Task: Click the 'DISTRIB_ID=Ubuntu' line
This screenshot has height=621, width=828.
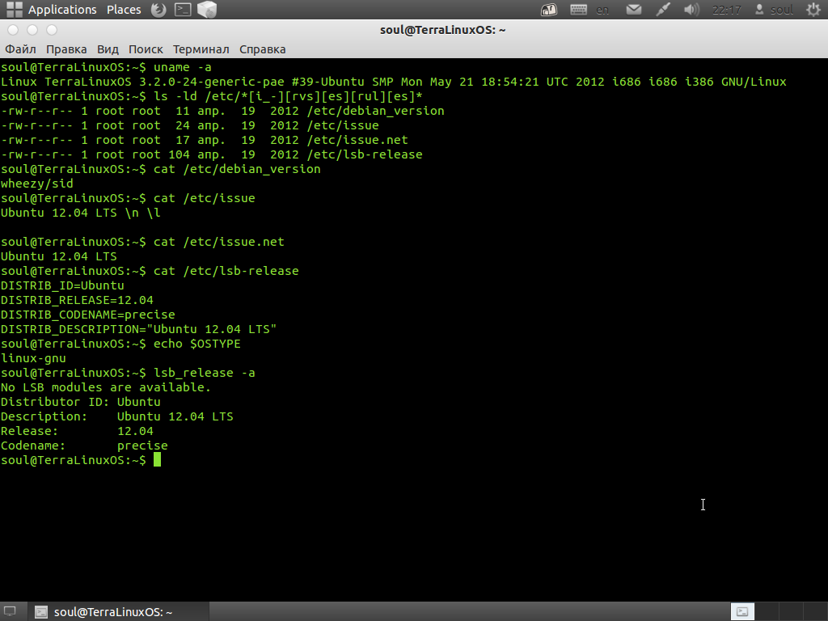Action: [x=62, y=285]
